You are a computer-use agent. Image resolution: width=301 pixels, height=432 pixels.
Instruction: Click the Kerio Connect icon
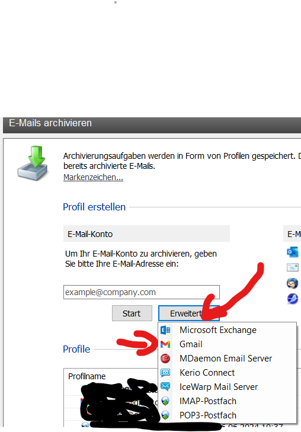165,373
